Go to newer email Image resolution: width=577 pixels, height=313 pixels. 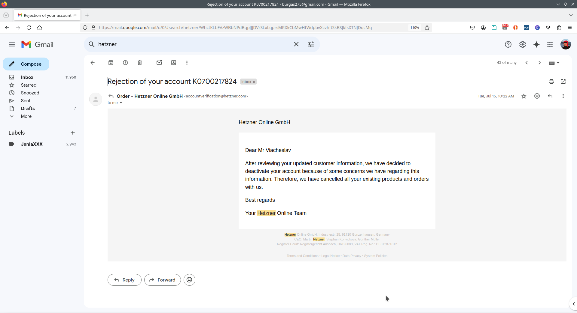tap(527, 63)
